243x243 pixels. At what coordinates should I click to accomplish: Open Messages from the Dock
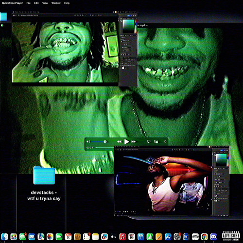click(x=23, y=237)
